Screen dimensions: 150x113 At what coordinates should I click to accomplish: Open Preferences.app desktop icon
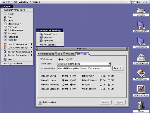(x=141, y=89)
